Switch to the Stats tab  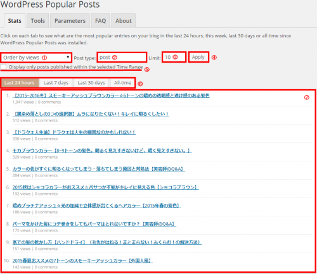point(15,21)
